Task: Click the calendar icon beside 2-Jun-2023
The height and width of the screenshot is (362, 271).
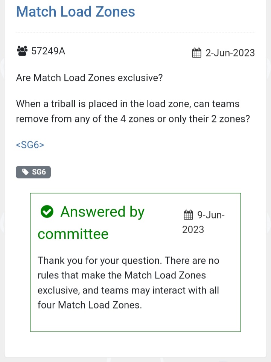Action: (x=197, y=53)
